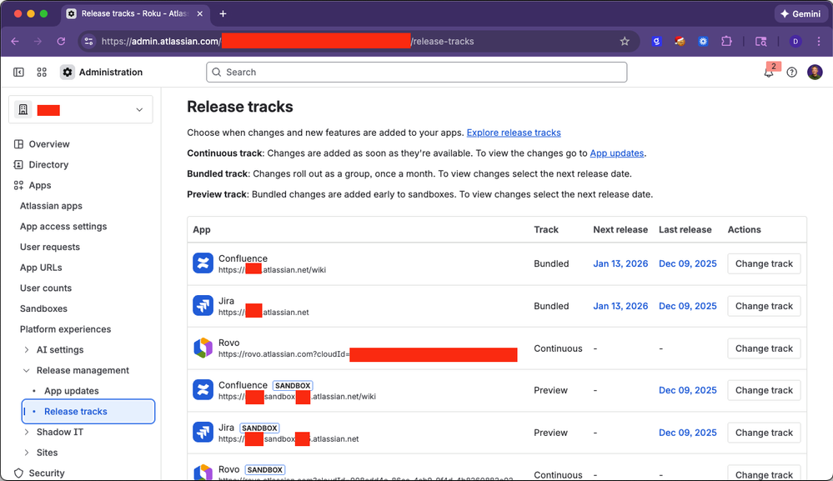This screenshot has height=481, width=833.
Task: Reload the page with refresh icon
Action: coord(61,42)
